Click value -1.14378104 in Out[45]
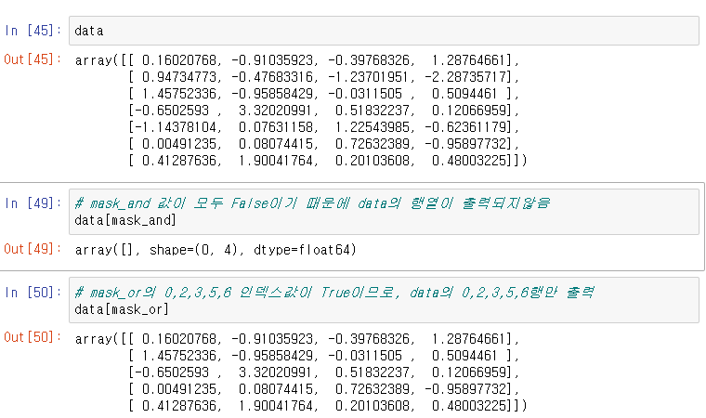This screenshot has width=706, height=418. pyautogui.click(x=176, y=127)
